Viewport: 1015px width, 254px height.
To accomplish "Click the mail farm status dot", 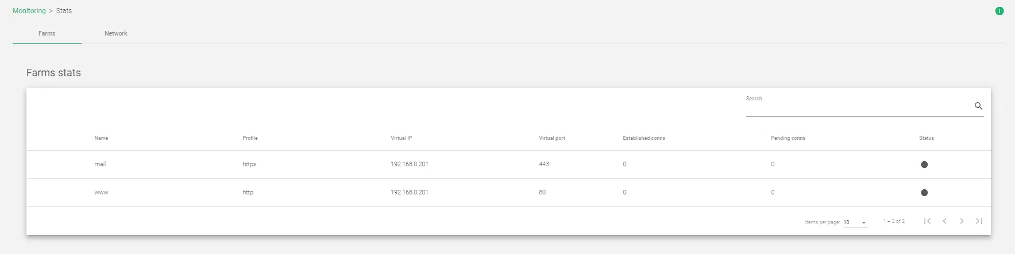I will (x=924, y=165).
